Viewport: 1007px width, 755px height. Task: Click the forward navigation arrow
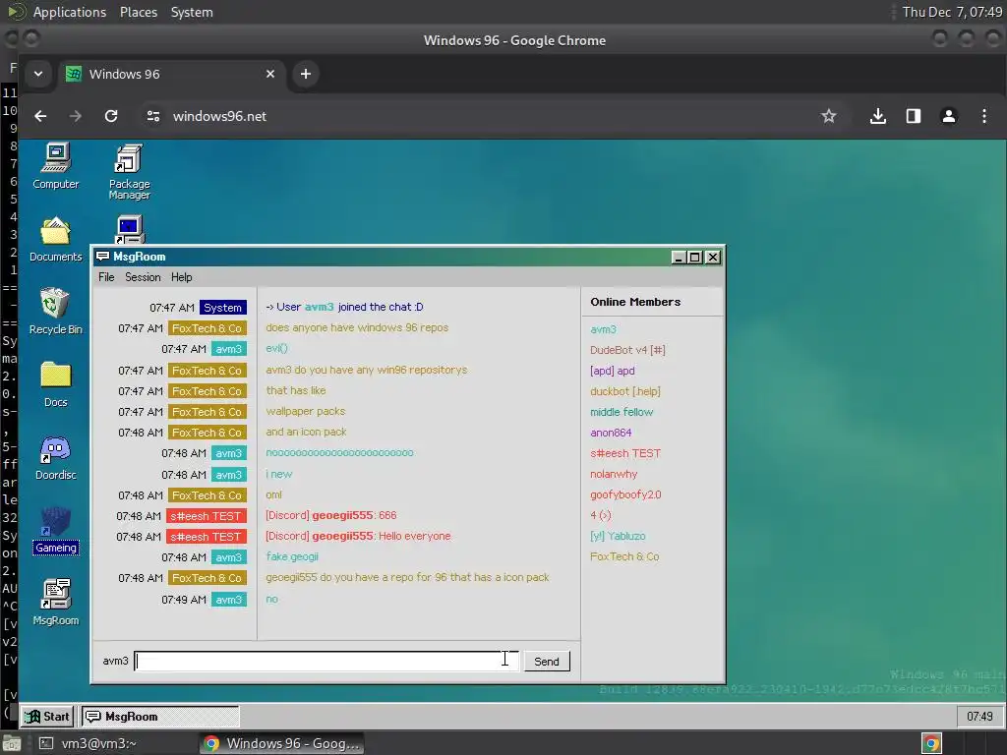(x=76, y=116)
